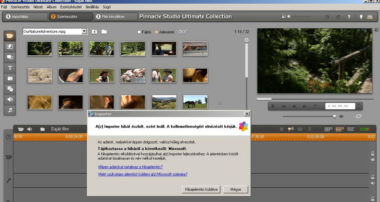Open the titles album tab
The image size is (380, 202).
(10, 68)
